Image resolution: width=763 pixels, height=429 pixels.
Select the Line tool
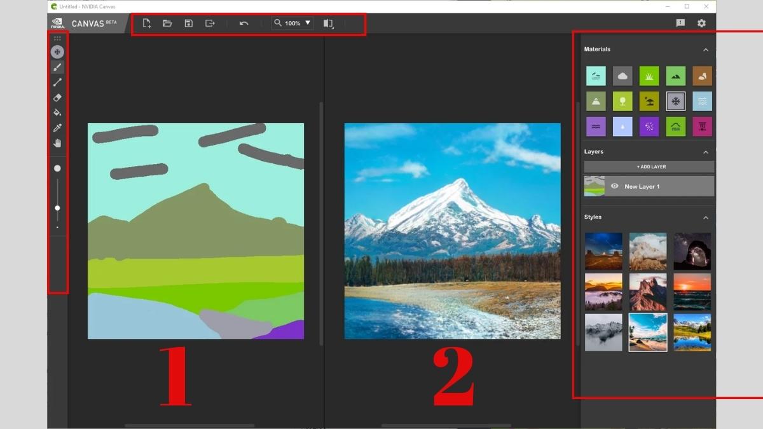[57, 82]
